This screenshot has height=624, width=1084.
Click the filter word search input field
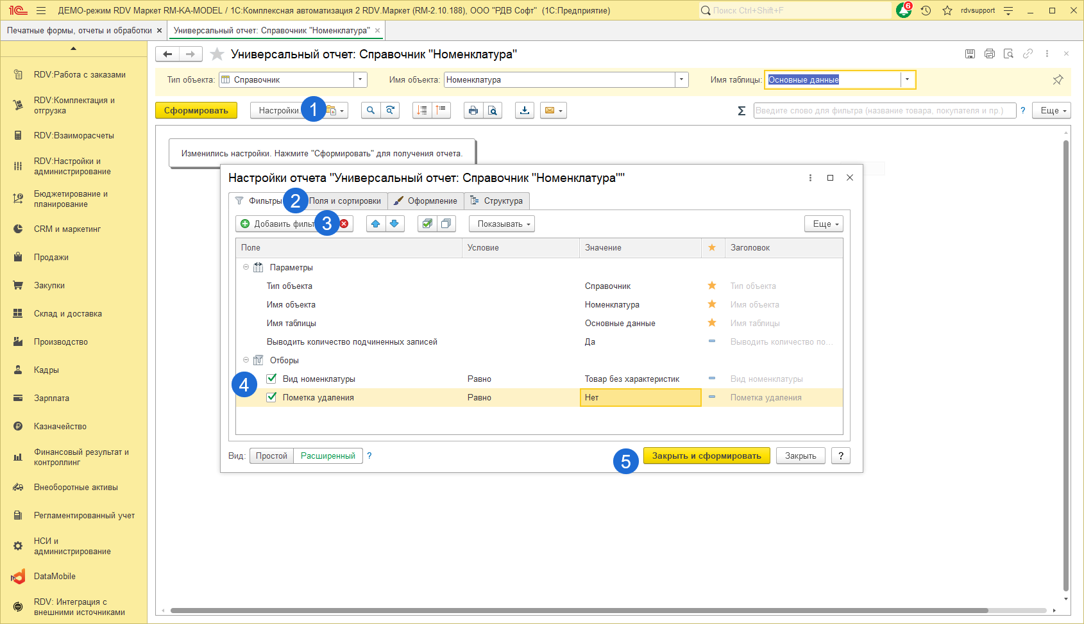point(884,110)
